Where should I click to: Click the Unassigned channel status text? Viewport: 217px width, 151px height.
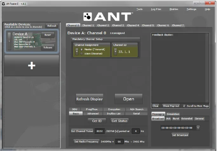tap(117, 33)
